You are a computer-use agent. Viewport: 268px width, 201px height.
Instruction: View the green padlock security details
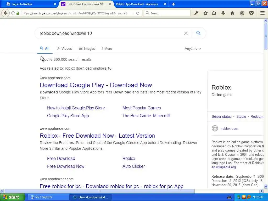18,13
